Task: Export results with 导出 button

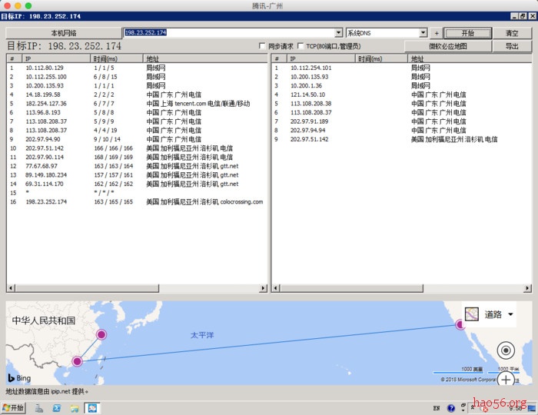Action: pyautogui.click(x=512, y=46)
